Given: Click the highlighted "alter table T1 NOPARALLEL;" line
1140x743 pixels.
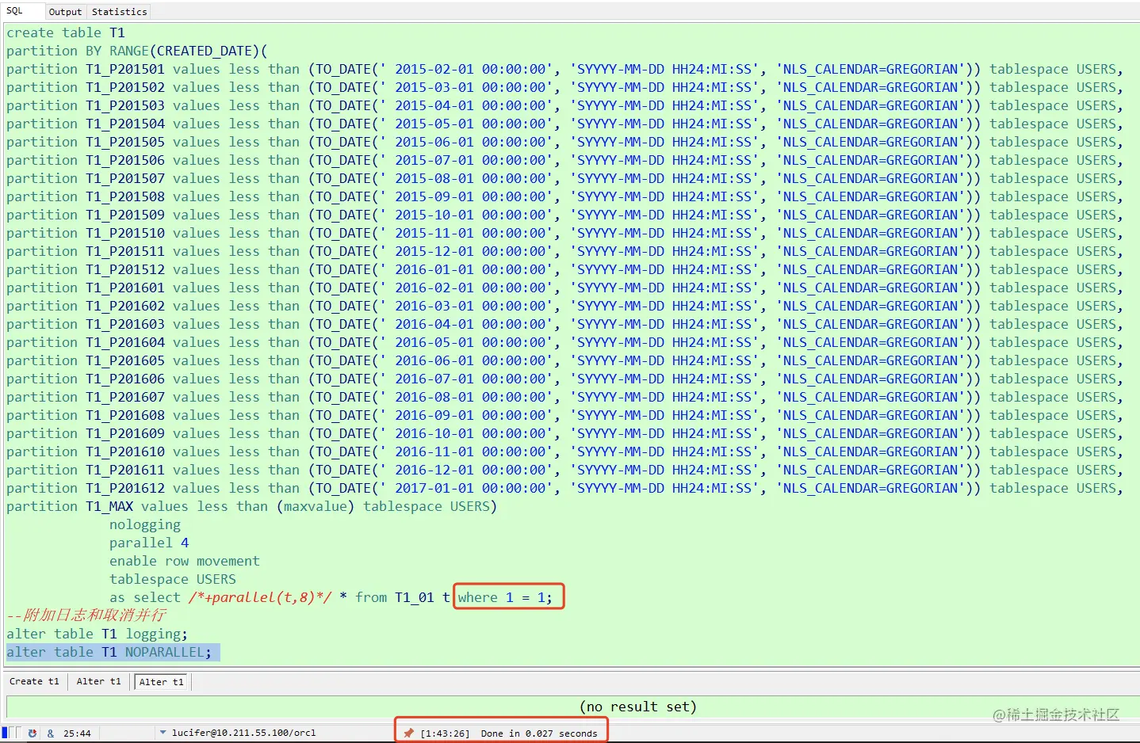Looking at the screenshot, I should pos(109,652).
